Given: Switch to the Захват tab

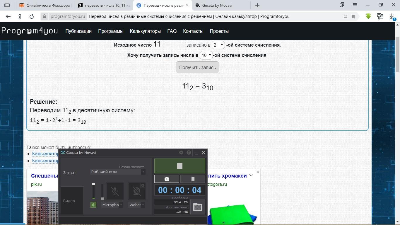Looking at the screenshot, I should click(x=70, y=173).
